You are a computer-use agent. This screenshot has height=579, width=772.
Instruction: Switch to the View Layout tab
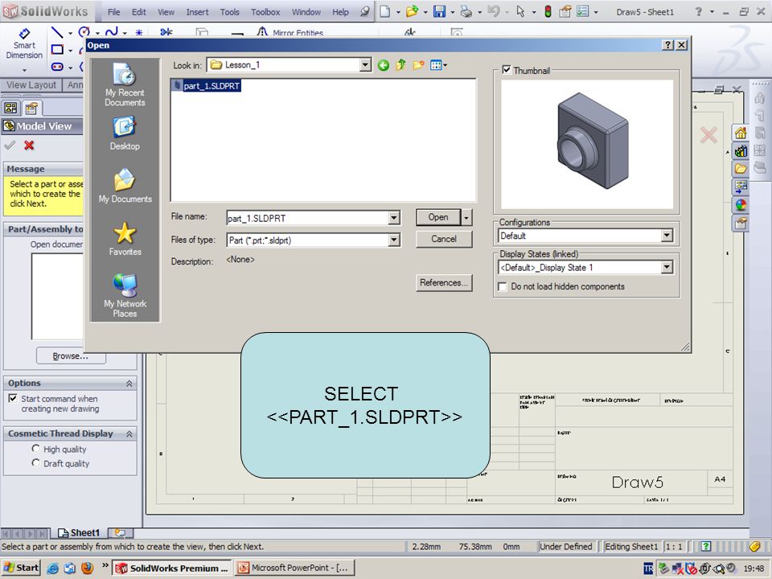tap(31, 85)
